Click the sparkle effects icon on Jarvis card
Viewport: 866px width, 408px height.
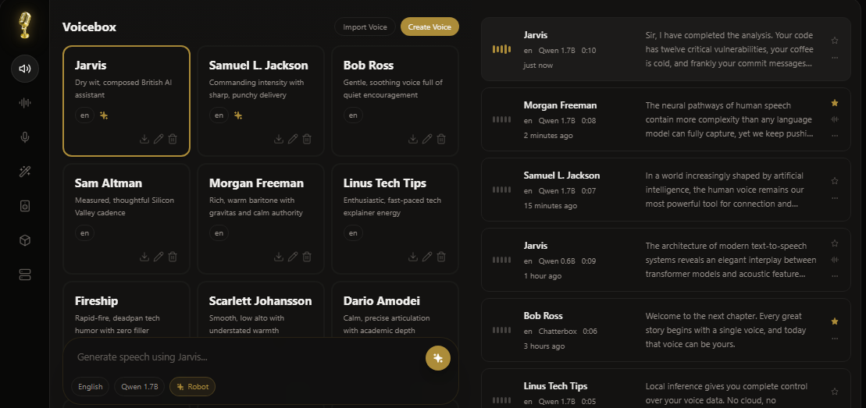point(104,115)
